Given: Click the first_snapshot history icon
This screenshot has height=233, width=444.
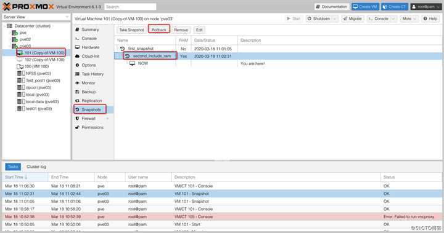Looking at the screenshot, I should pos(122,49).
